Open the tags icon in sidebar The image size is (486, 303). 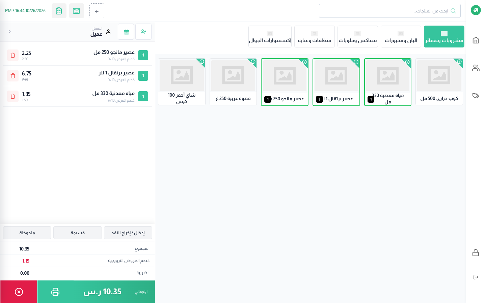[x=476, y=96]
